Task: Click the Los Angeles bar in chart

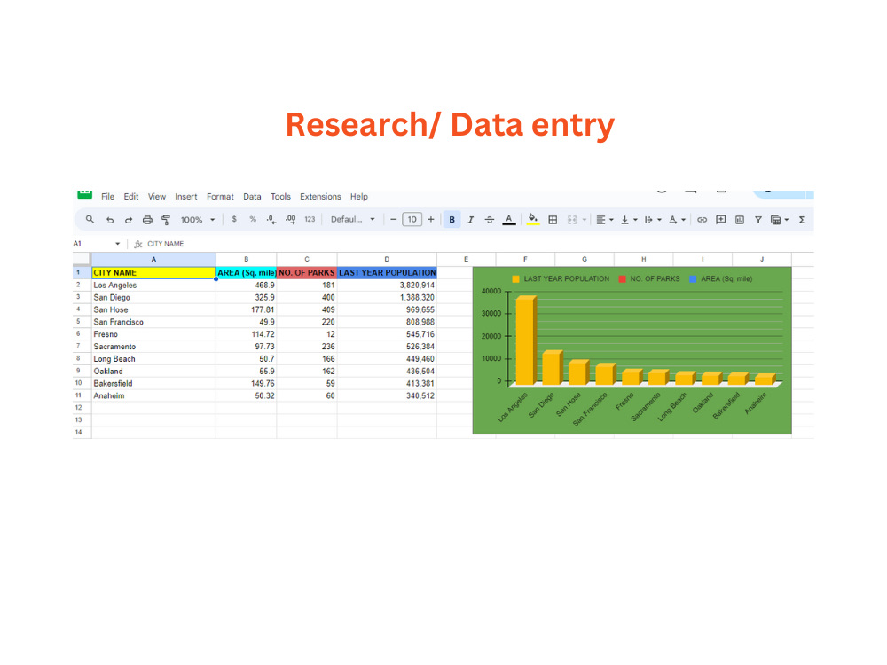Action: click(x=525, y=340)
